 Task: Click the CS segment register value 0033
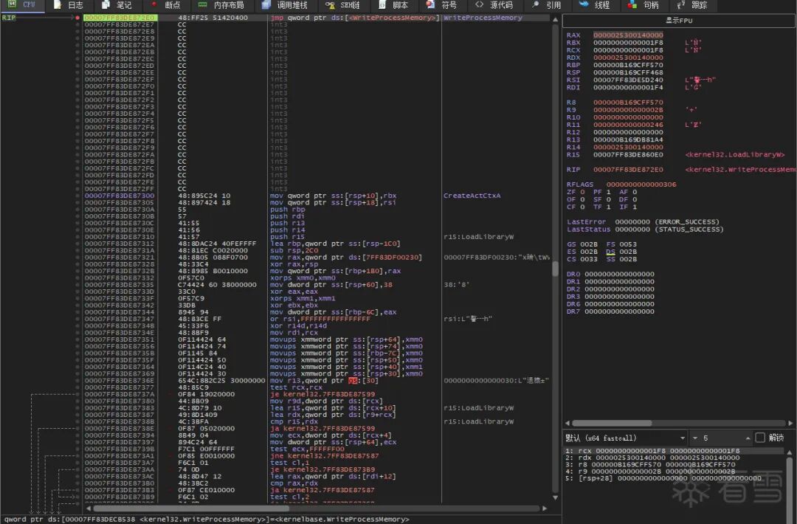(589, 259)
